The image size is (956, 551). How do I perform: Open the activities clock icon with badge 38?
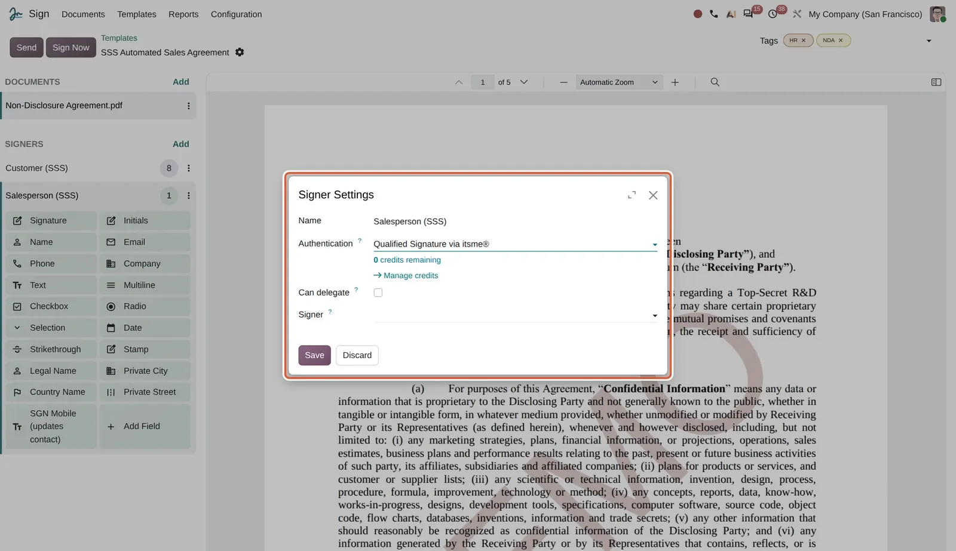(x=773, y=14)
